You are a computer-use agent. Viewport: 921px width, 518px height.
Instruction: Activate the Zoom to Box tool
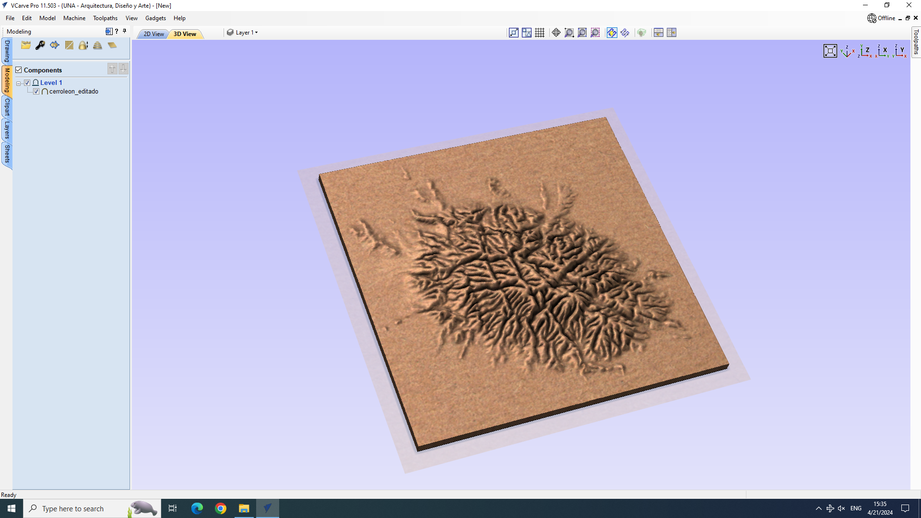[x=569, y=33]
